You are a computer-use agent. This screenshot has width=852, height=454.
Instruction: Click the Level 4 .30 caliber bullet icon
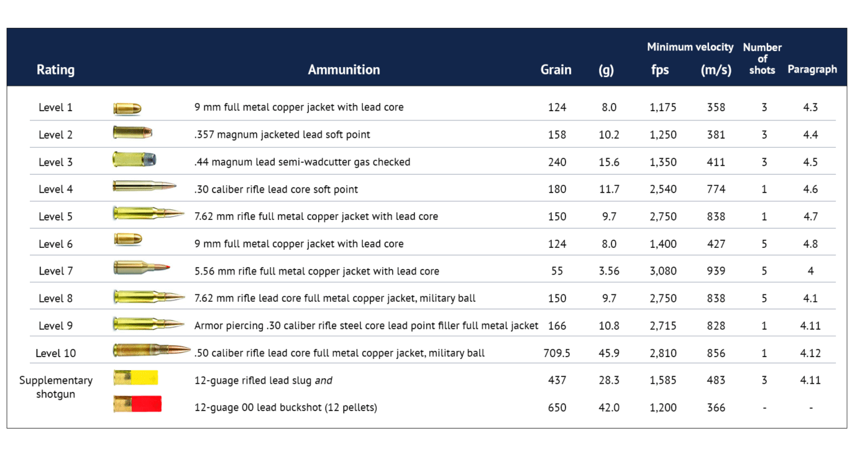[144, 187]
